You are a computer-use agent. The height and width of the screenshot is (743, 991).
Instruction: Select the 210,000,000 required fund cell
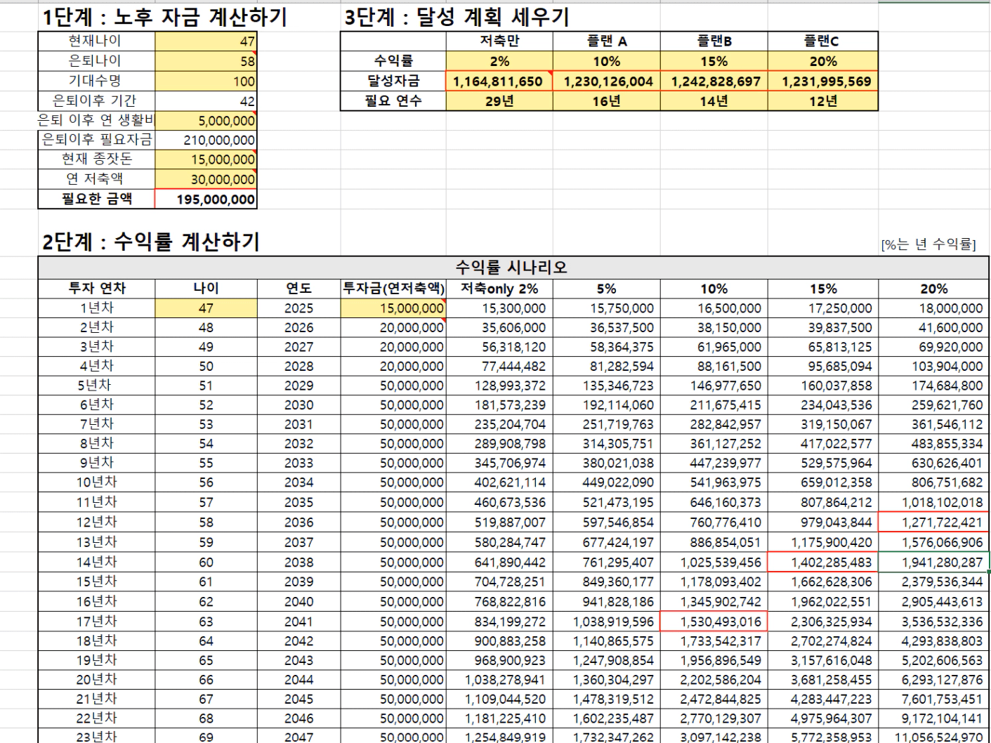(x=206, y=140)
